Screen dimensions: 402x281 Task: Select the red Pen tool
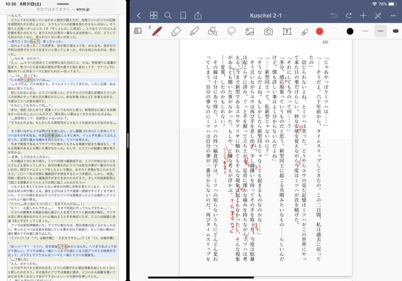pyautogui.click(x=157, y=31)
